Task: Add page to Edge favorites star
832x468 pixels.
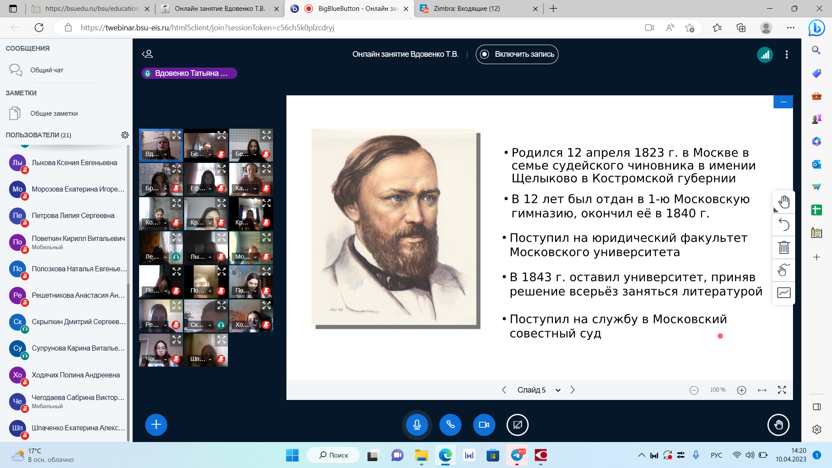Action: 690,28
